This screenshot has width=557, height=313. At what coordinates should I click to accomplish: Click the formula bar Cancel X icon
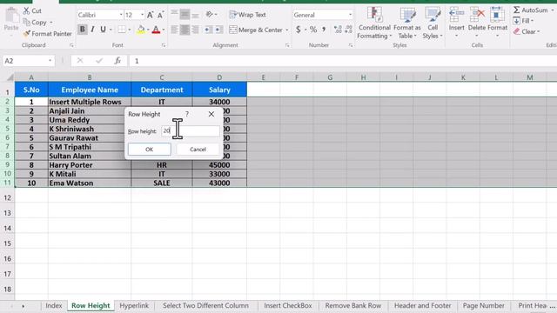coord(80,61)
